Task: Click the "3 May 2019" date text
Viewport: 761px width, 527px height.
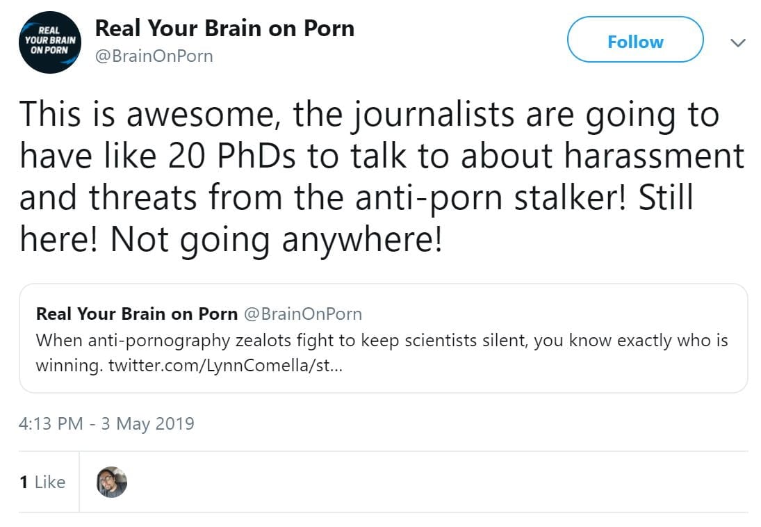Action: pyautogui.click(x=147, y=423)
